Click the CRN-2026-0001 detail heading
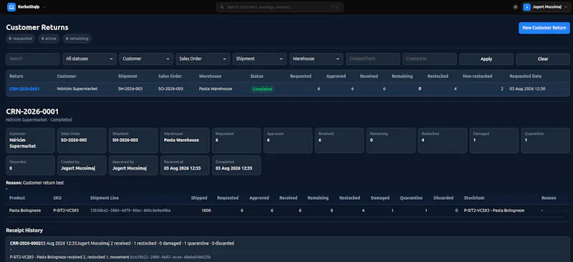 pos(32,112)
